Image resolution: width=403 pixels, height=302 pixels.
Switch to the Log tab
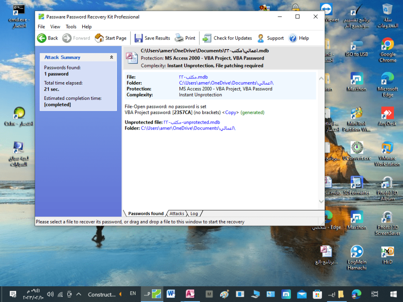[x=194, y=213]
